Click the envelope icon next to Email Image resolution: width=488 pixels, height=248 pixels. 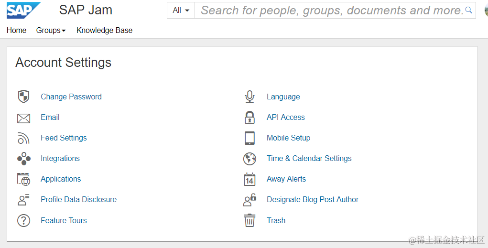click(23, 118)
